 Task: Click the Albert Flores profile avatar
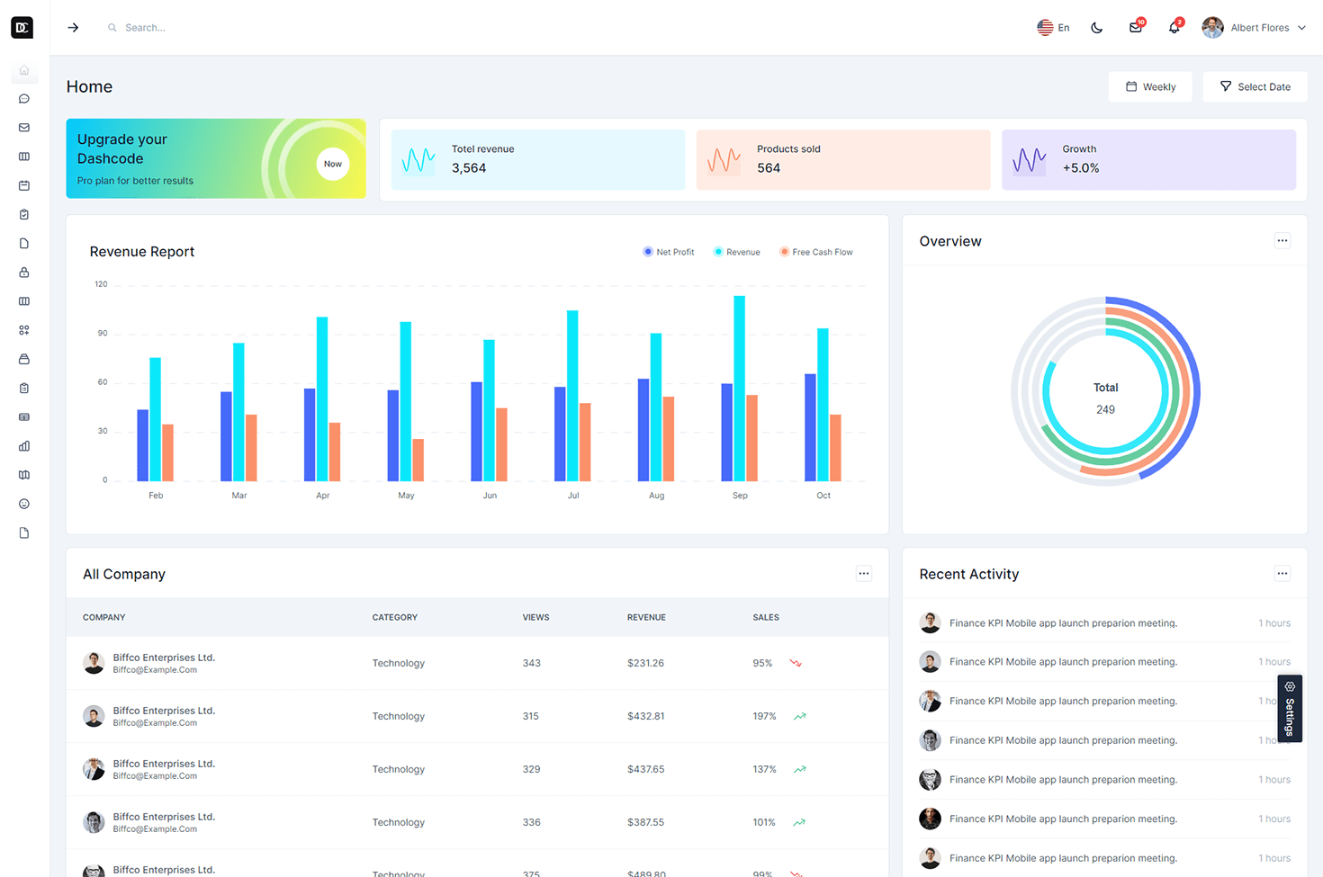(1212, 28)
